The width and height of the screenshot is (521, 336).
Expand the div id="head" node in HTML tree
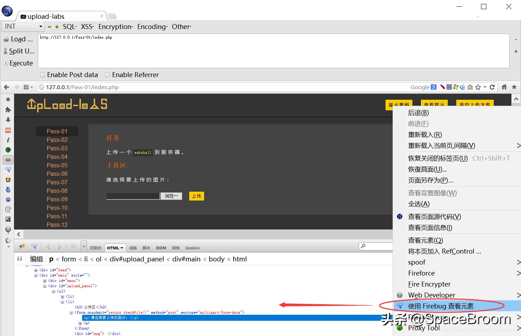point(35,270)
